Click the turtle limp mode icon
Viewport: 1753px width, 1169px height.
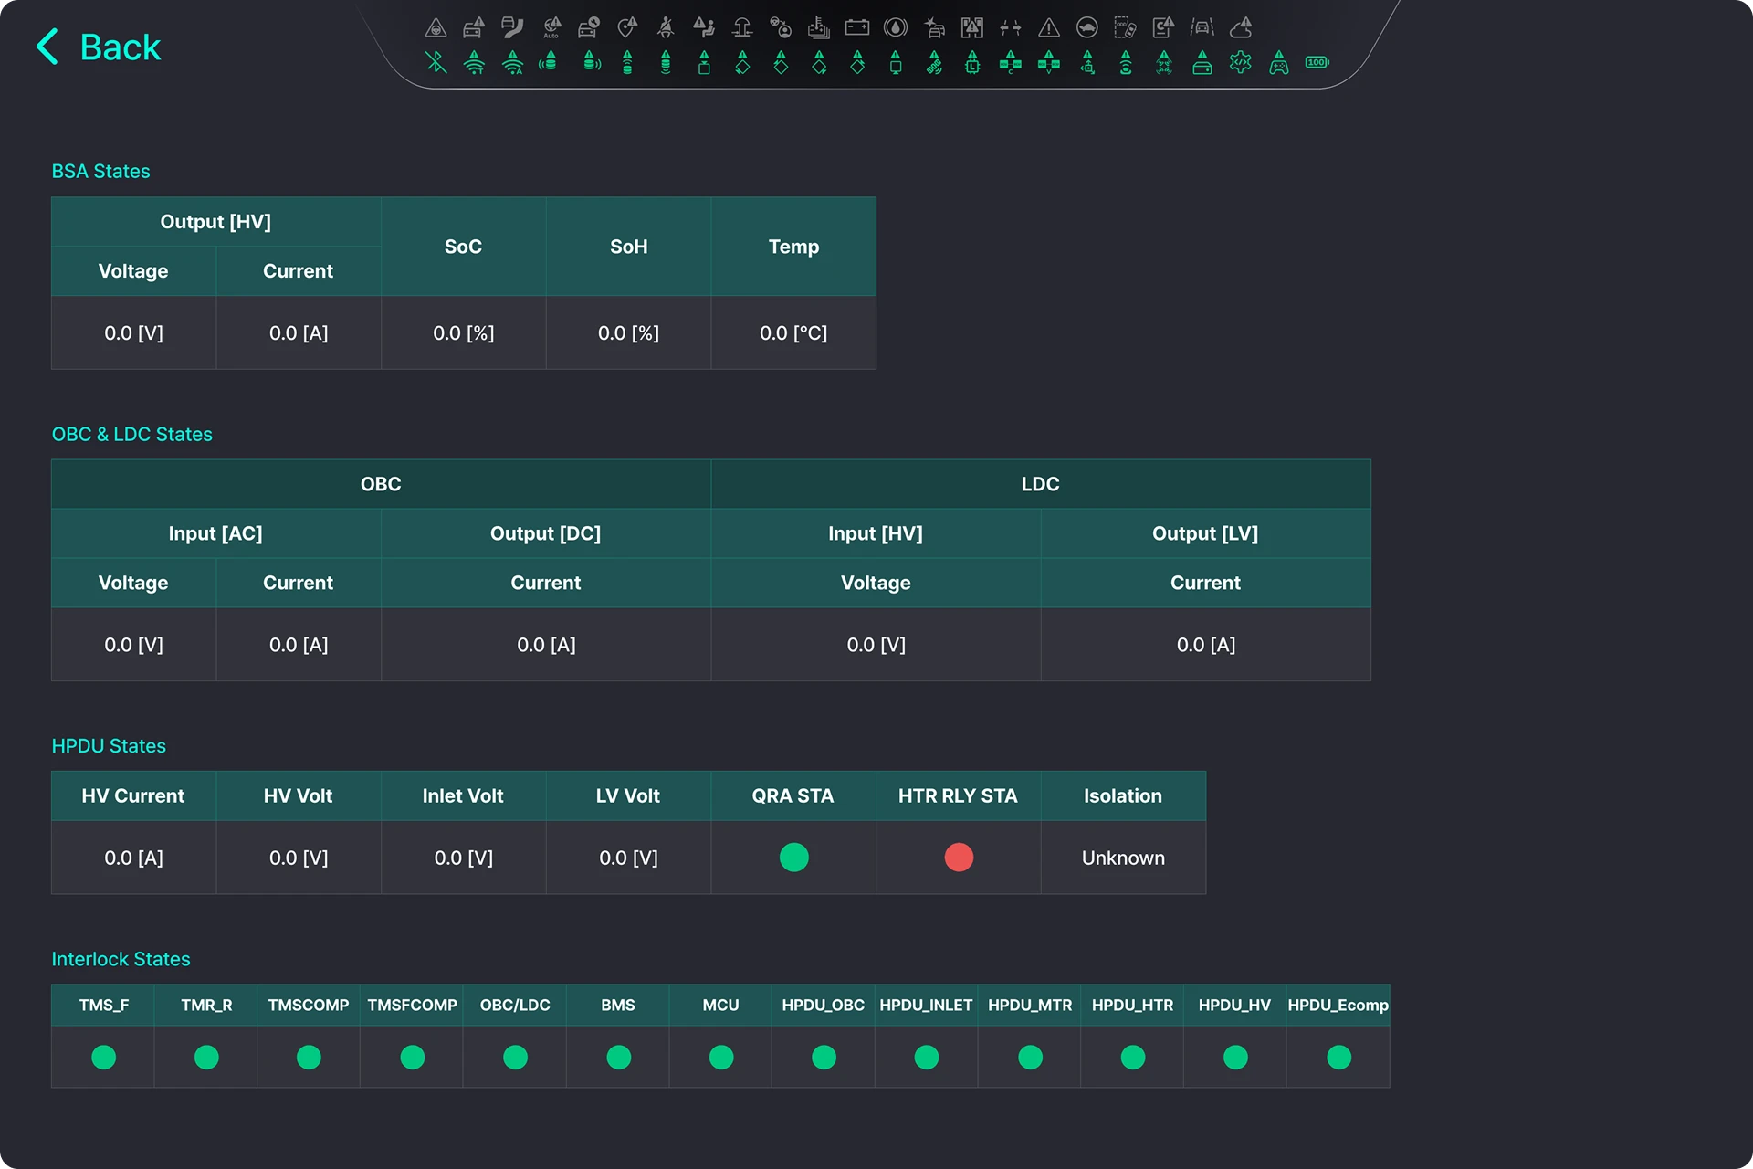click(1086, 27)
